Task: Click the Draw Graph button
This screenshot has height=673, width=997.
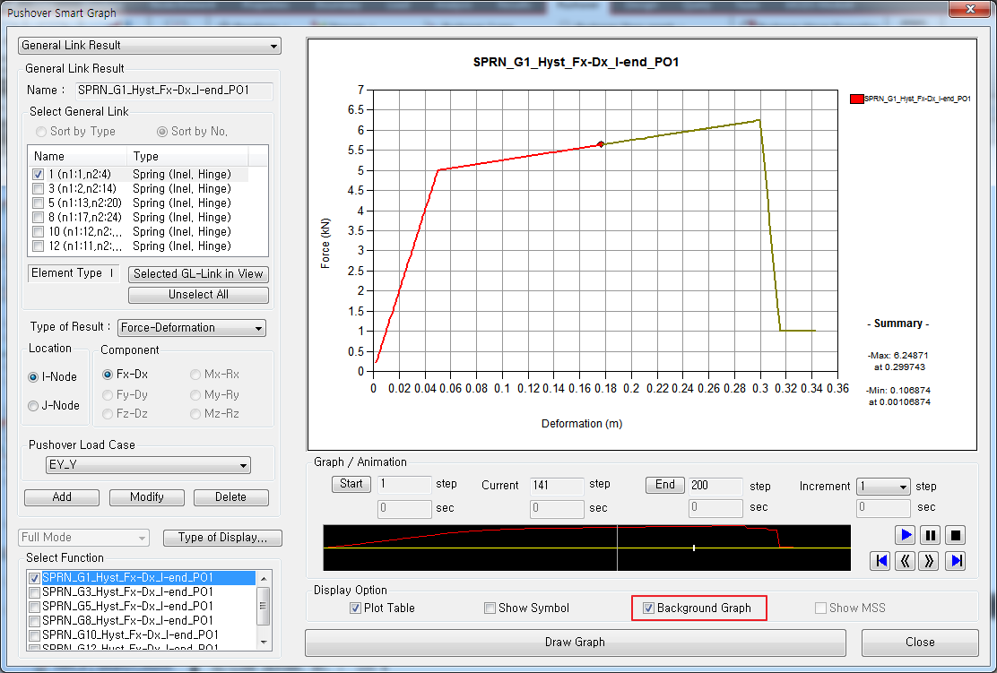Action: click(x=575, y=643)
